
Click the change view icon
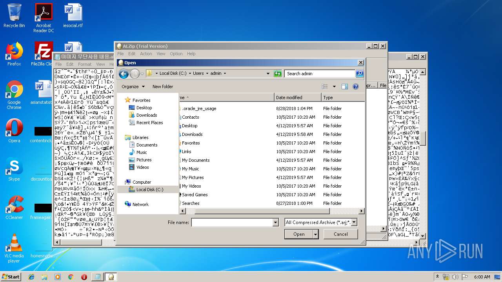pyautogui.click(x=325, y=87)
